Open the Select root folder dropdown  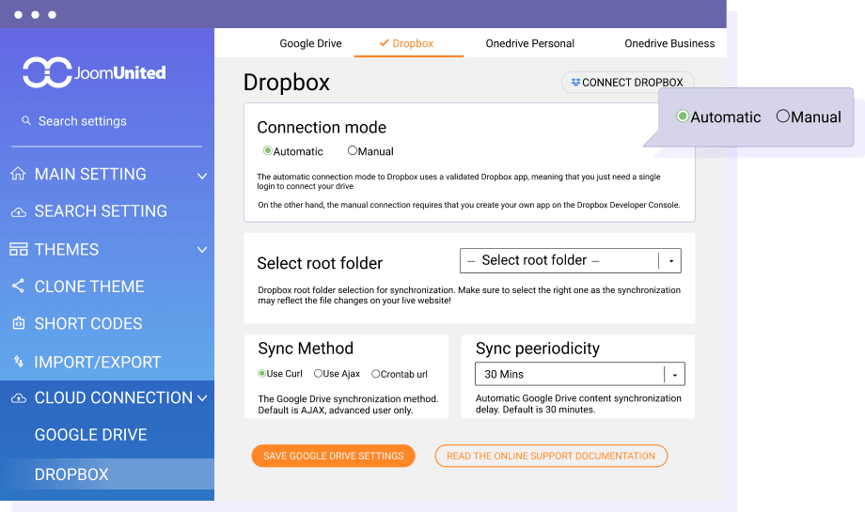click(x=570, y=260)
